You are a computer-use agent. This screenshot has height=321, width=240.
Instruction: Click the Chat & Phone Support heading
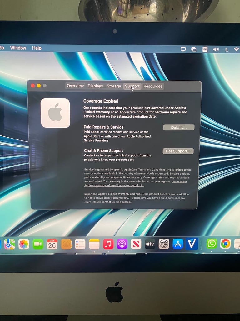coord(103,151)
